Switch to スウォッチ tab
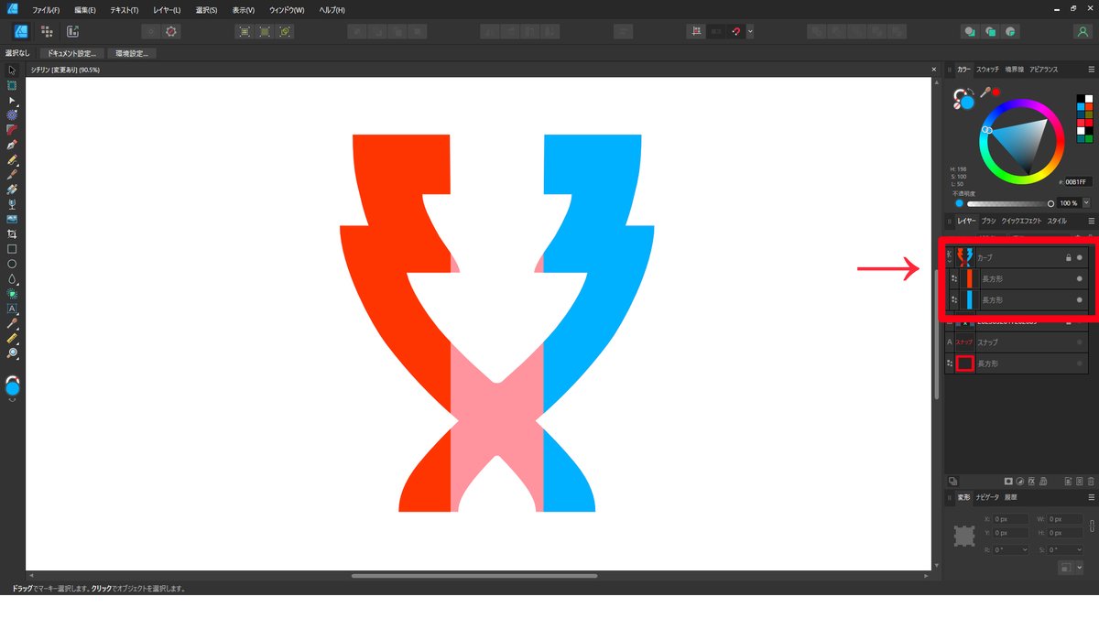The width and height of the screenshot is (1099, 618). pyautogui.click(x=987, y=70)
